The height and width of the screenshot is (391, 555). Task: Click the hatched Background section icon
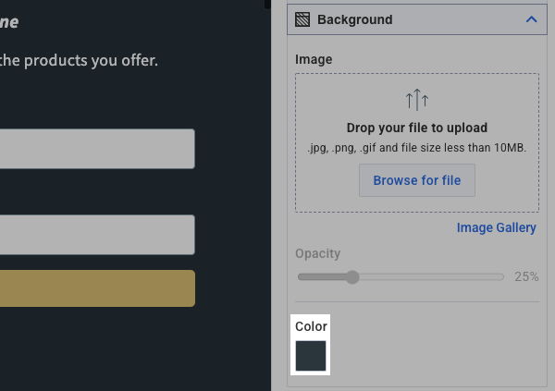[x=302, y=19]
